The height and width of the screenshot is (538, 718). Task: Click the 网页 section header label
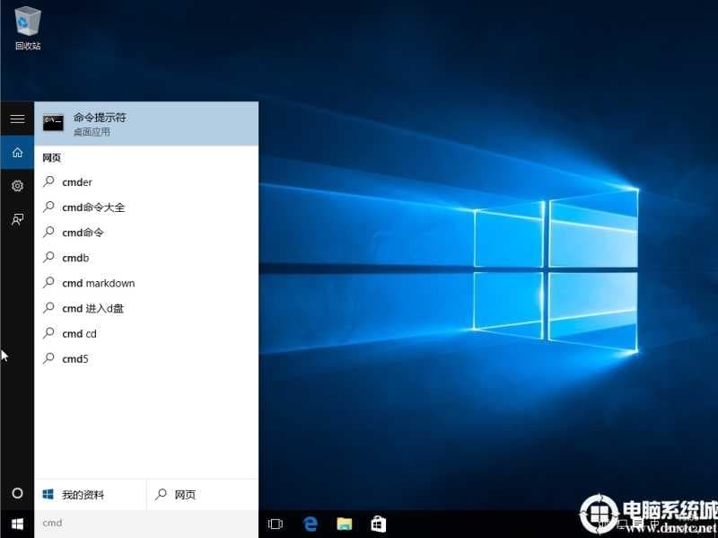tap(51, 157)
